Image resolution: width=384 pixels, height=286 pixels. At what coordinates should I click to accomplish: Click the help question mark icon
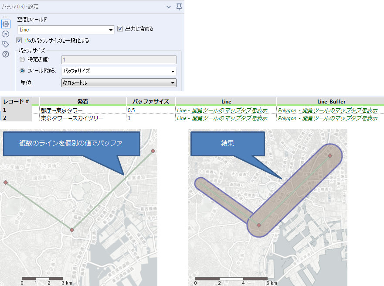click(x=6, y=54)
